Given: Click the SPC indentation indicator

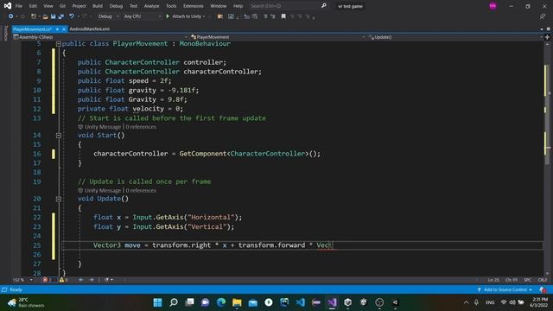Looking at the screenshot, I should (x=528, y=280).
